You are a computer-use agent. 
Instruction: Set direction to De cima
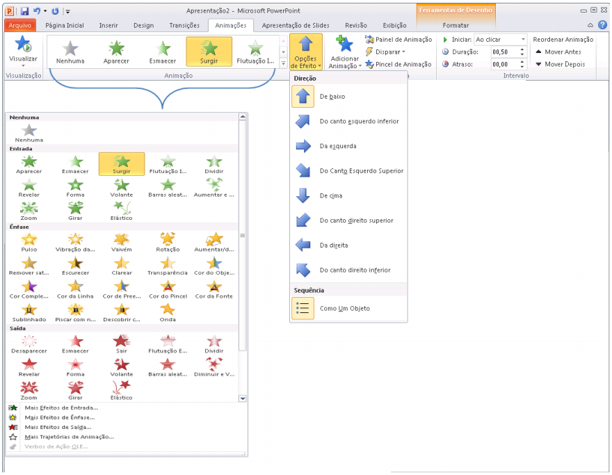pos(348,195)
